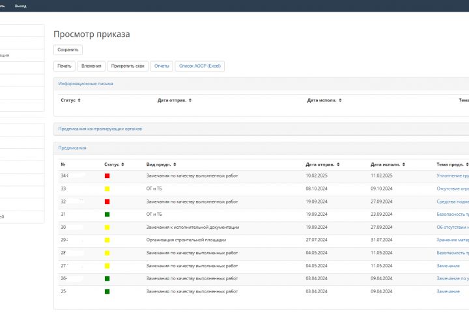Sort information letters by Дата отправ.
The height and width of the screenshot is (312, 469).
[190, 101]
